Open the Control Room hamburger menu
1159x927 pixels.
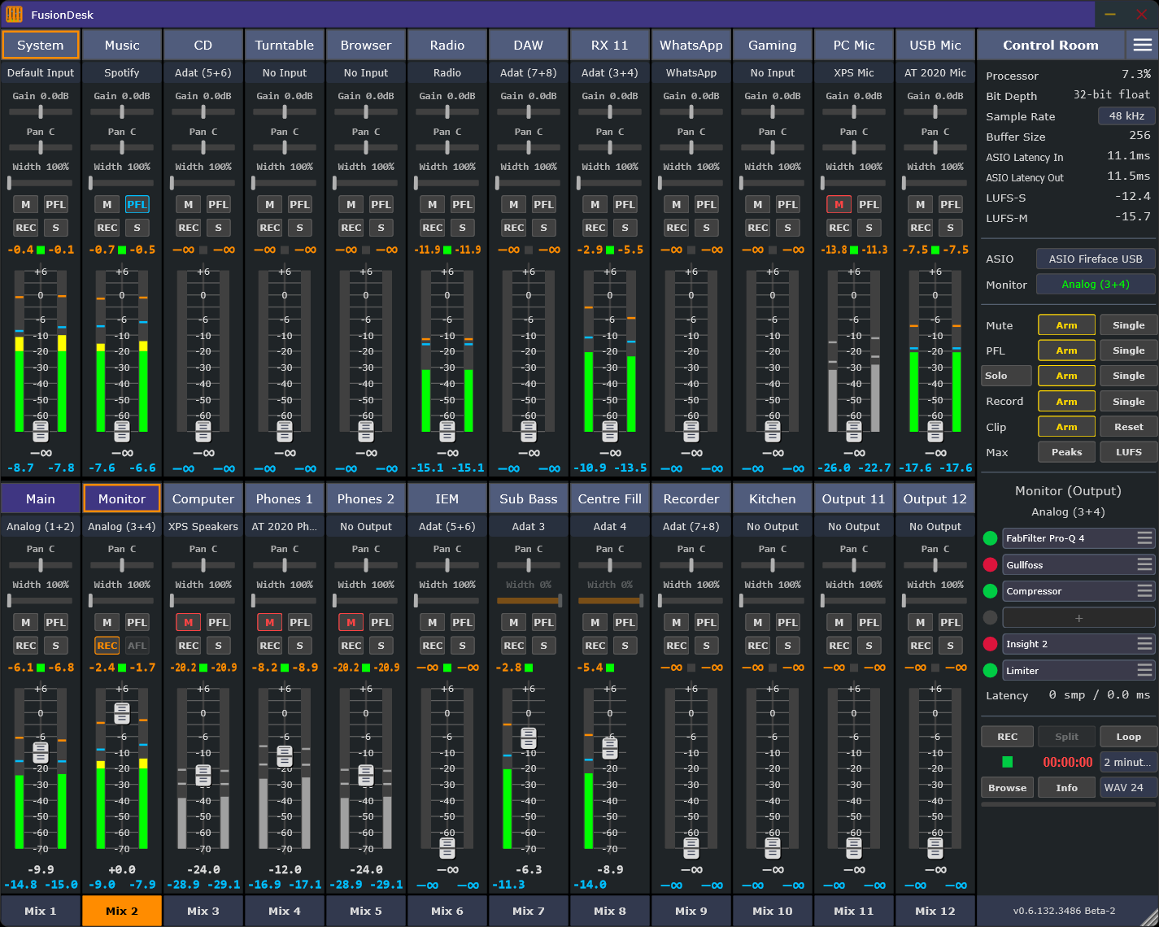click(x=1142, y=45)
